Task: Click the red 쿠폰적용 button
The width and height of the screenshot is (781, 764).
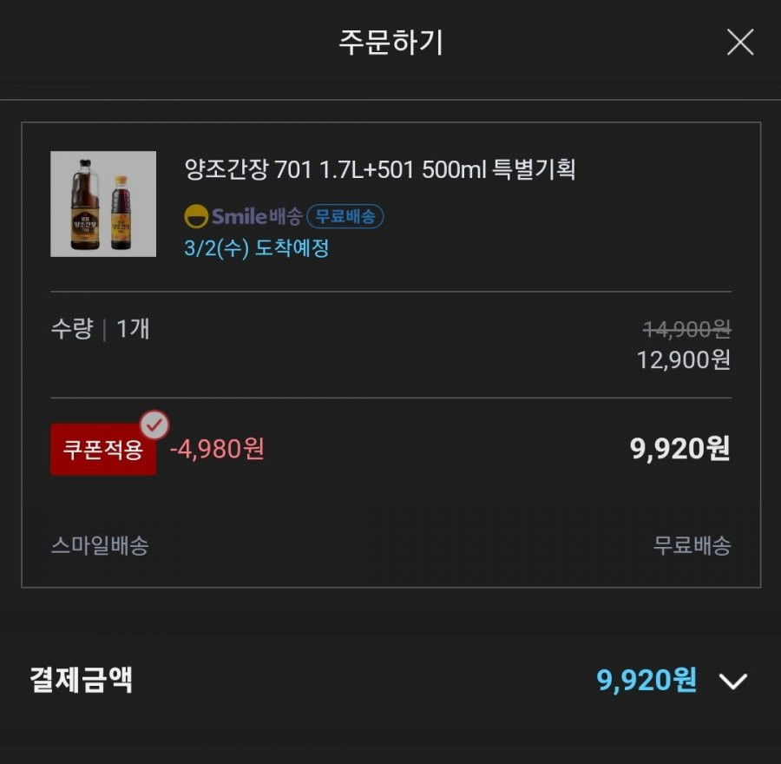Action: click(x=103, y=449)
